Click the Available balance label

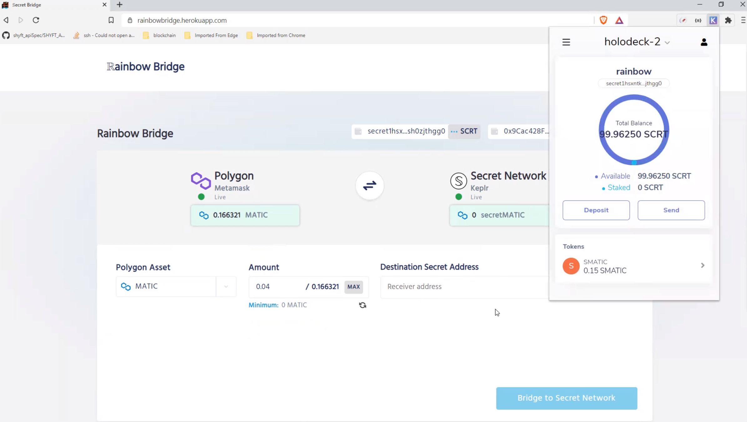(615, 176)
